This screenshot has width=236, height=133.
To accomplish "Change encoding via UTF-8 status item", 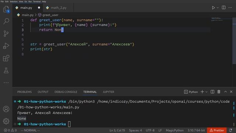I will click(x=150, y=130).
